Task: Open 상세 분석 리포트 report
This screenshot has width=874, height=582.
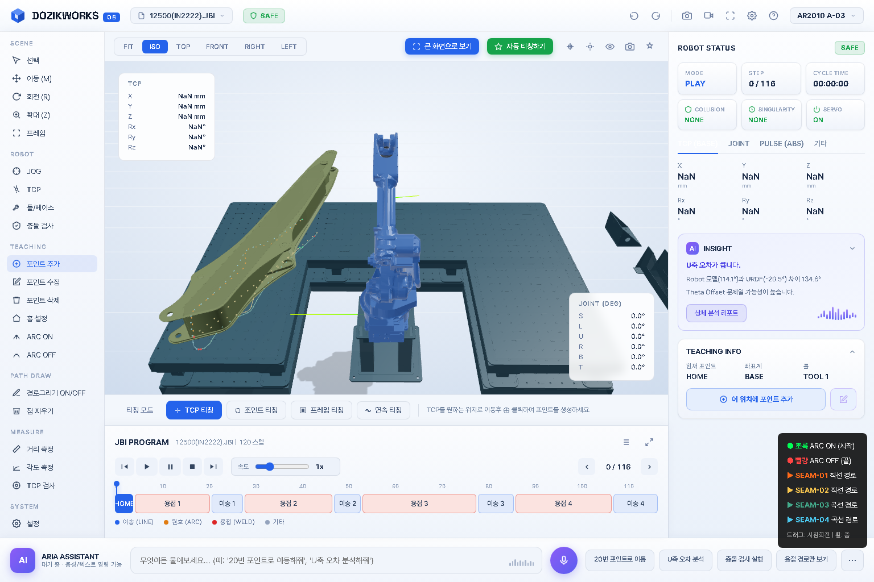Action: [716, 313]
